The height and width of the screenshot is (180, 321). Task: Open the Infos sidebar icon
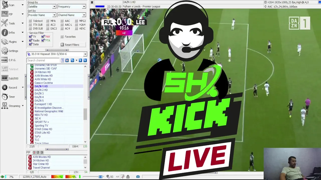pyautogui.click(x=5, y=32)
